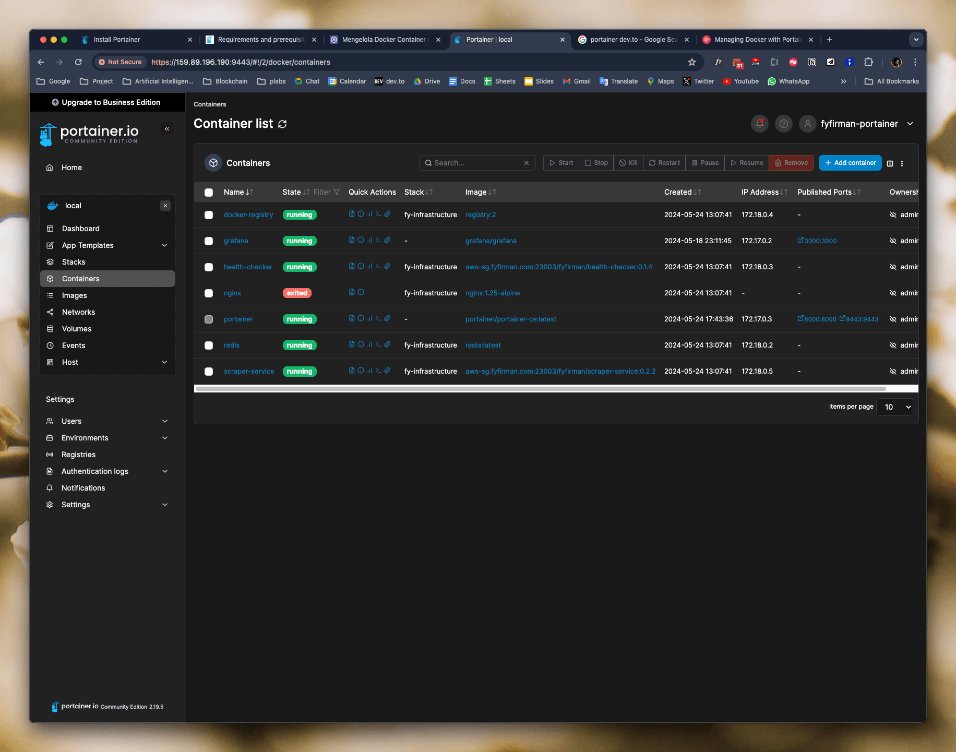Expand App Templates in sidebar
The image size is (956, 752).
(164, 245)
